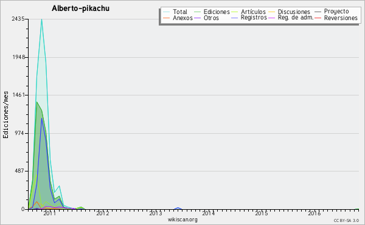
Task: Click the 2016 x-axis label
Action: (315, 213)
